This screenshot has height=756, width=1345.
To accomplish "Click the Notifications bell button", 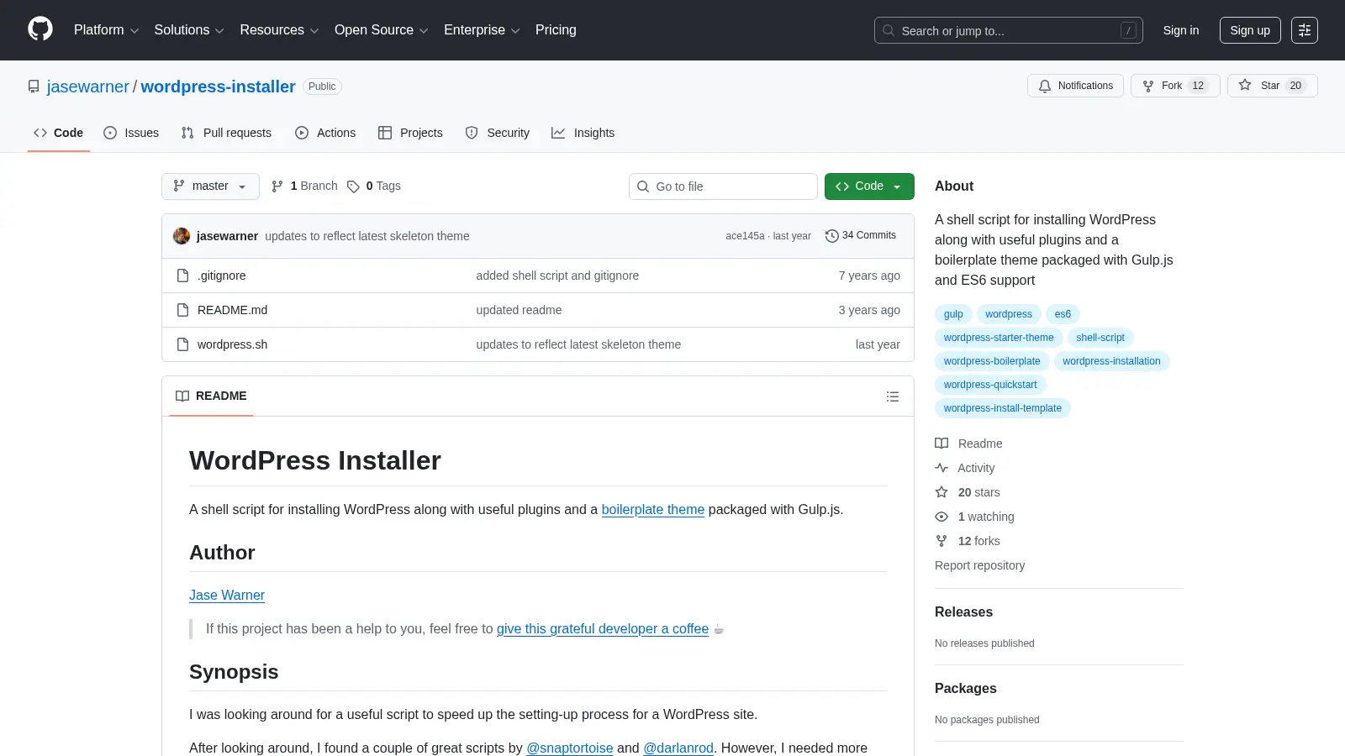I will point(1075,86).
